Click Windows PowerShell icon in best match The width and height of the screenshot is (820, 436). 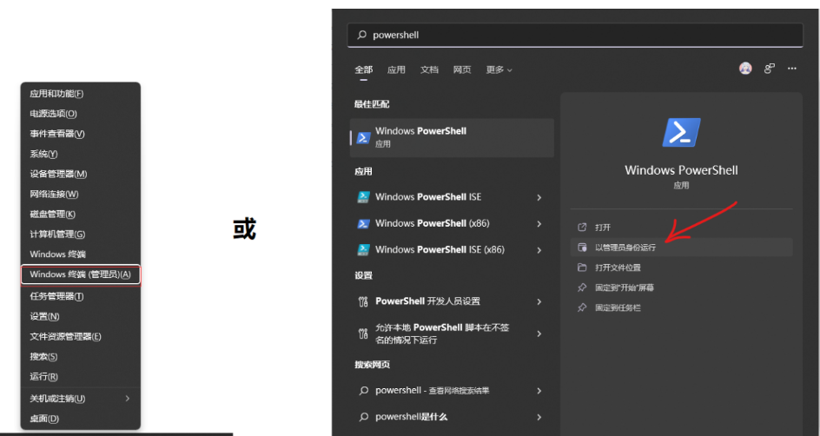click(363, 138)
